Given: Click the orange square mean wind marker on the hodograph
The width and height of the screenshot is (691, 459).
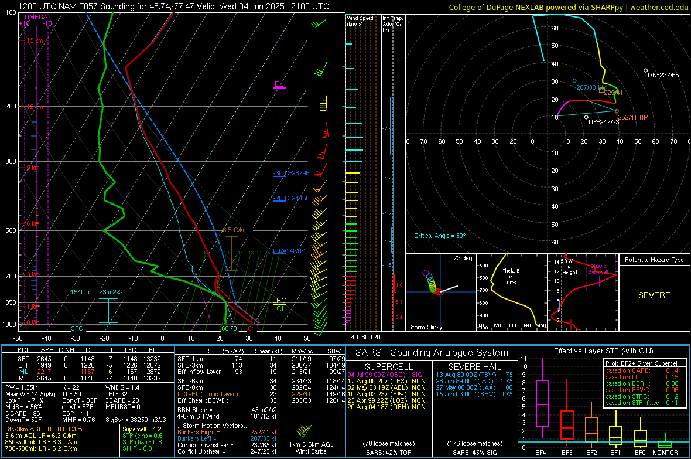Looking at the screenshot, I should pos(602,90).
